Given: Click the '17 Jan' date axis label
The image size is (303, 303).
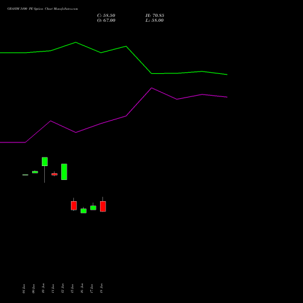Looking at the screenshot, I should click(92, 288).
